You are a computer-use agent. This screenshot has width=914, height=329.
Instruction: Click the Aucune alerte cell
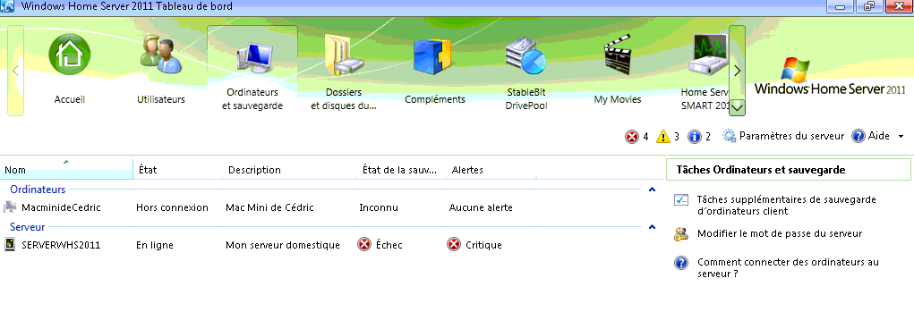(x=481, y=207)
